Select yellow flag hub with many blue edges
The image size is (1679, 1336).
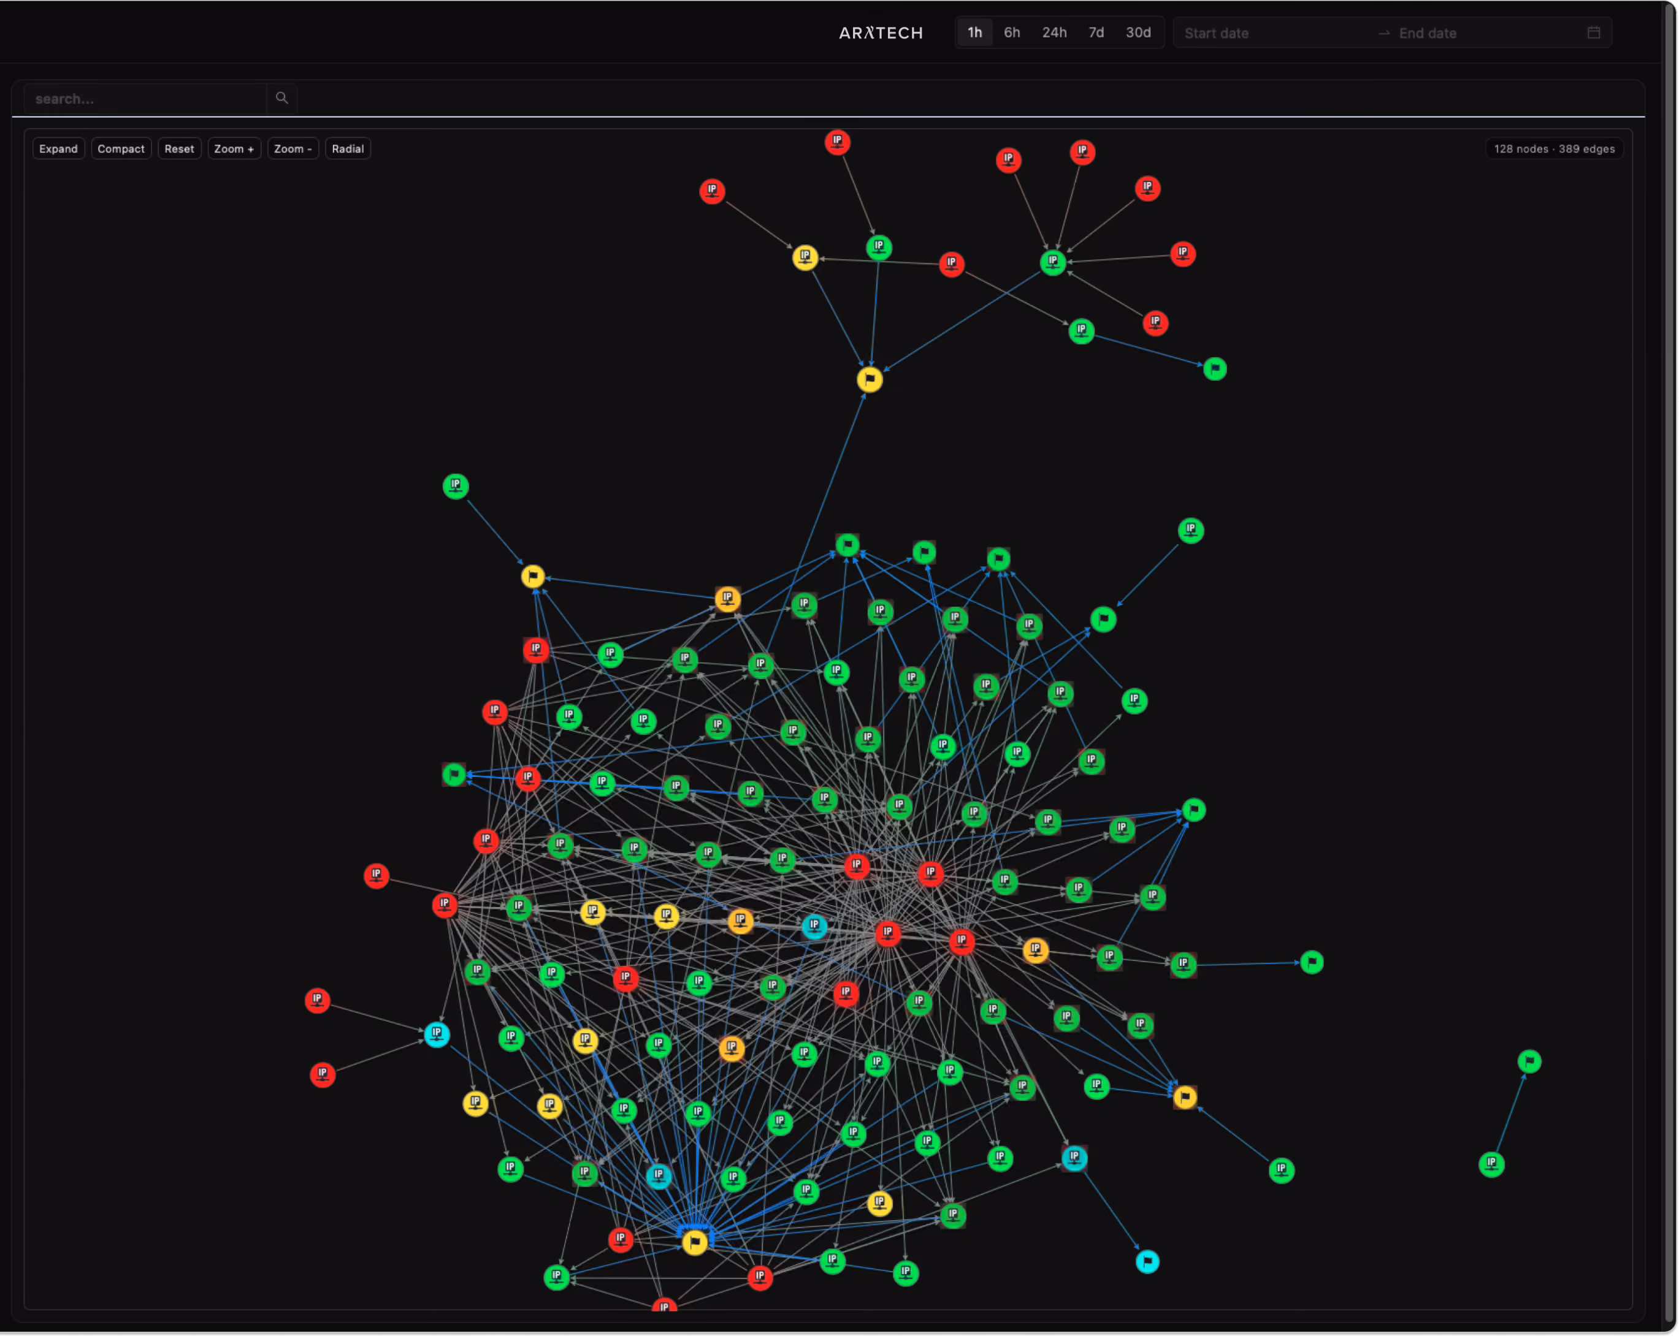(x=695, y=1242)
